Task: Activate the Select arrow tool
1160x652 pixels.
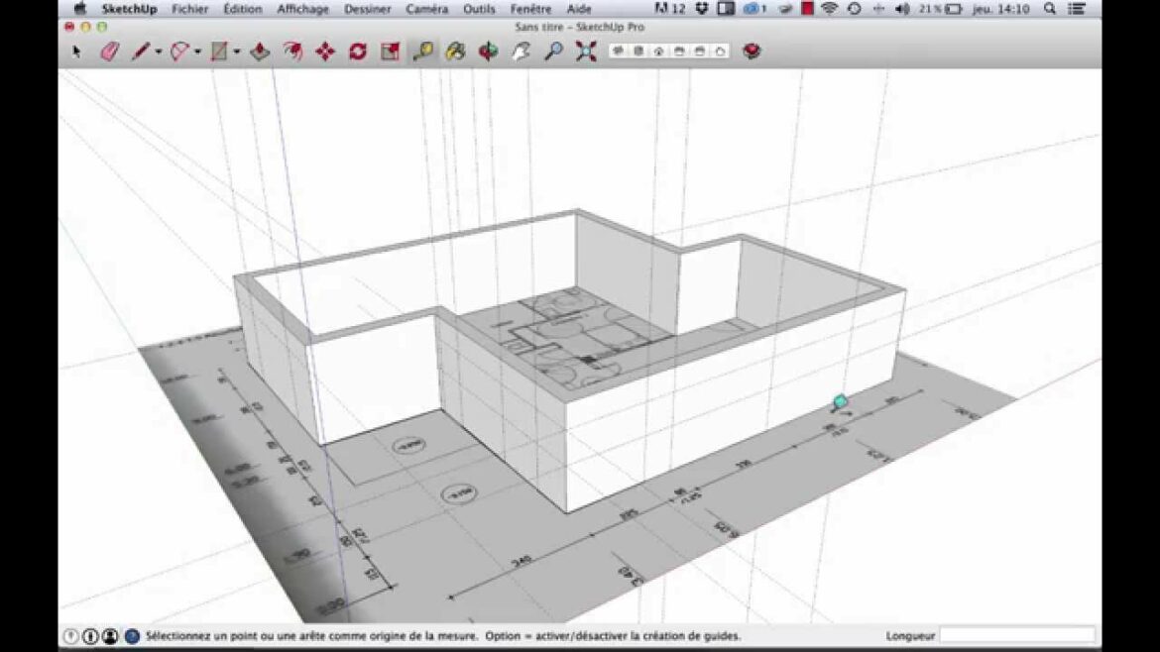Action: click(x=76, y=52)
